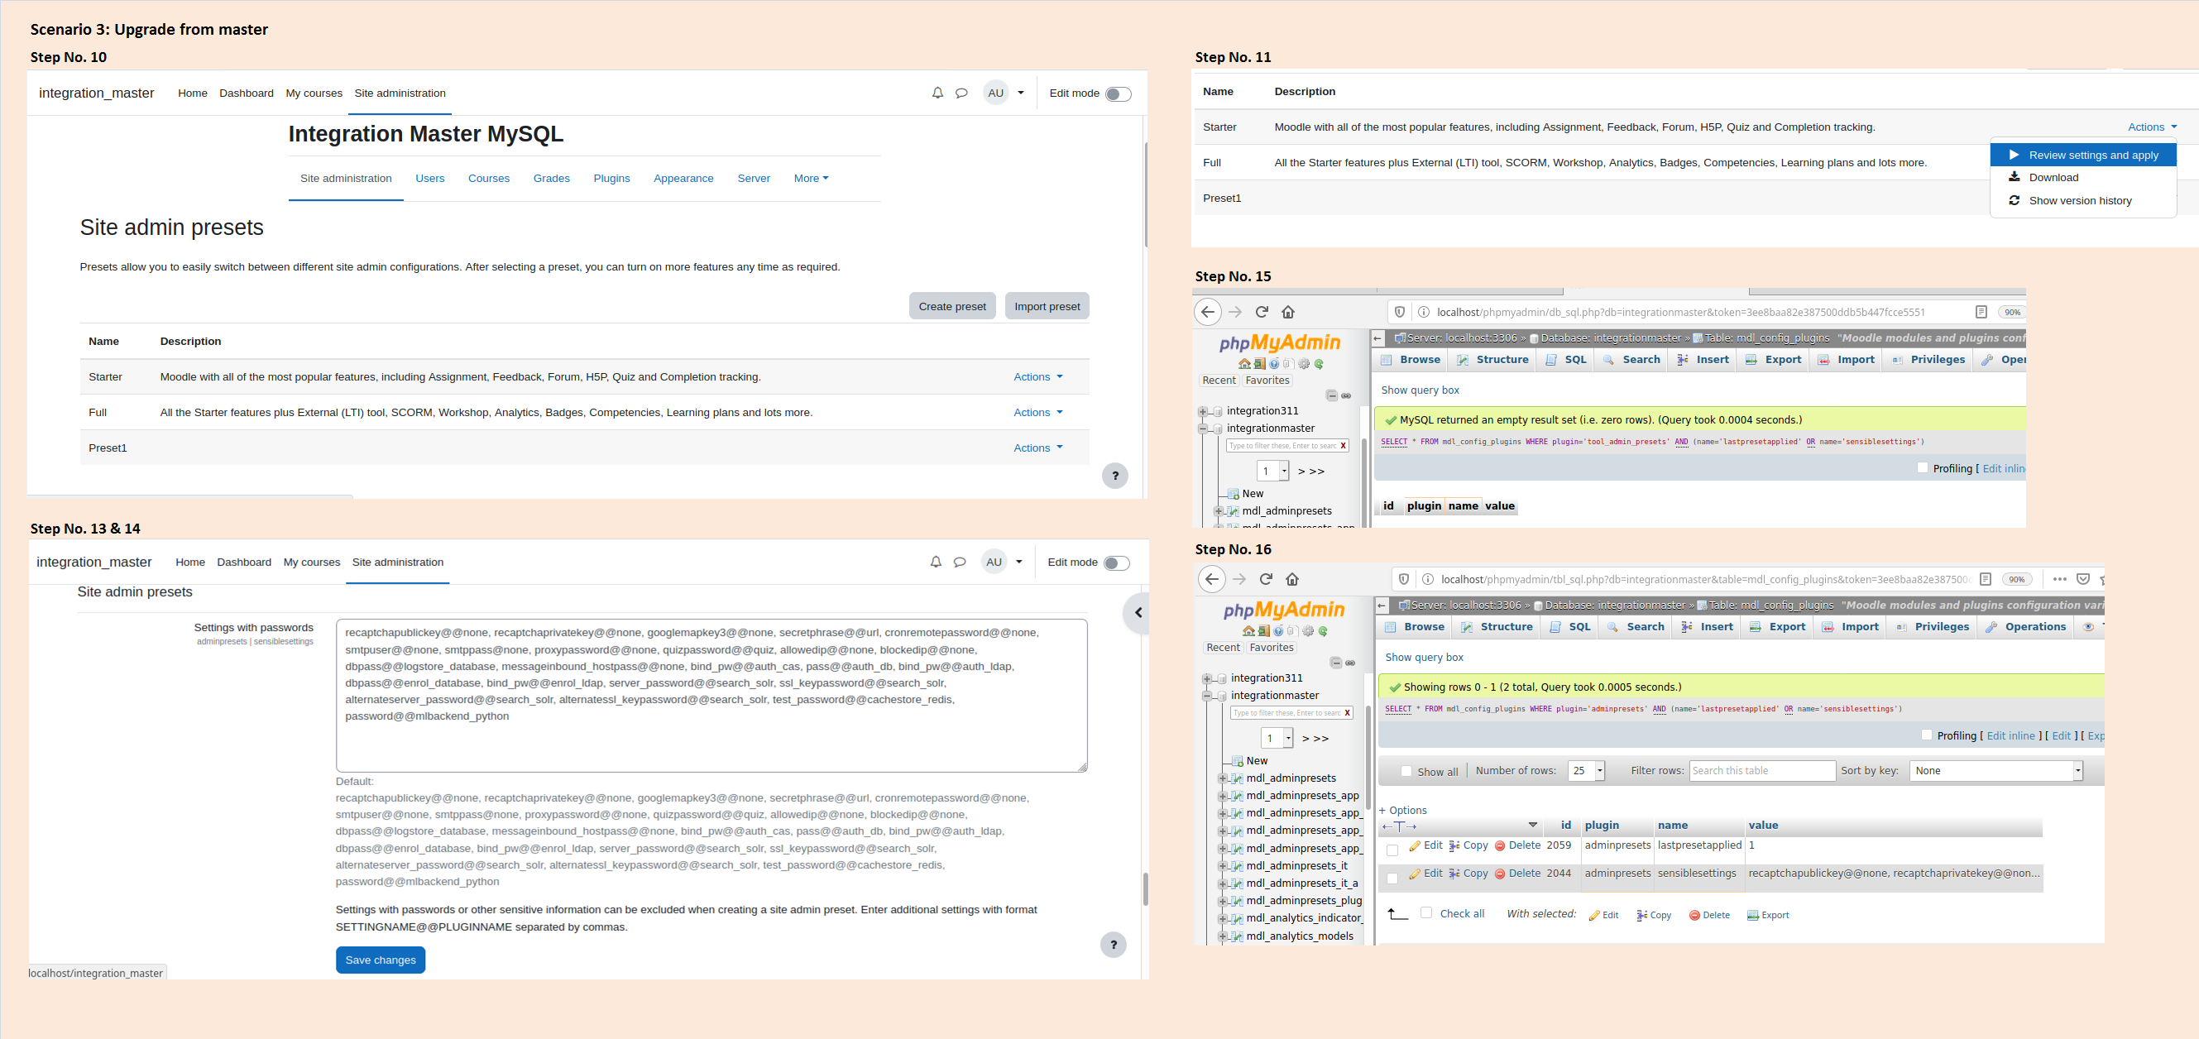Viewport: 2199px width, 1039px height.
Task: Open Users tab in Step 10 administration
Action: click(x=429, y=179)
